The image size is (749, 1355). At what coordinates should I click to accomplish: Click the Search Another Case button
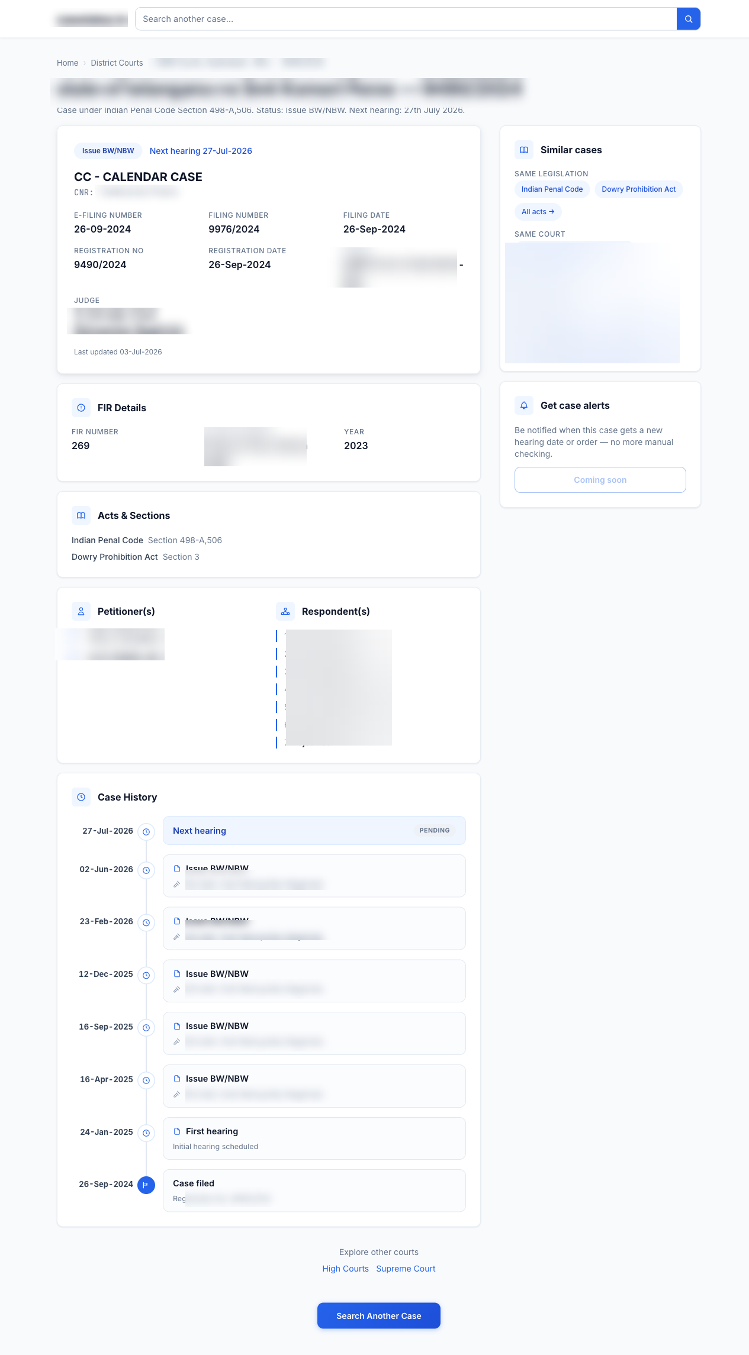379,1316
